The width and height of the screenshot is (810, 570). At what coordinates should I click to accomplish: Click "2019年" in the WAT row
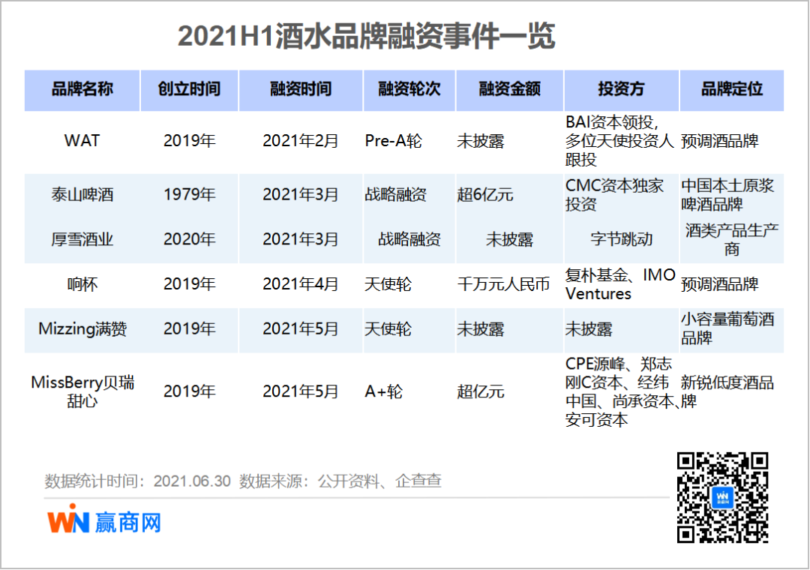[x=189, y=140]
